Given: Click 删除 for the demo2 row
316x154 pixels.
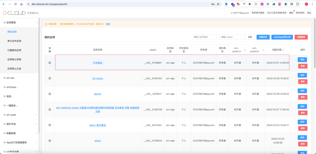Looking at the screenshot, I should [x=303, y=97].
